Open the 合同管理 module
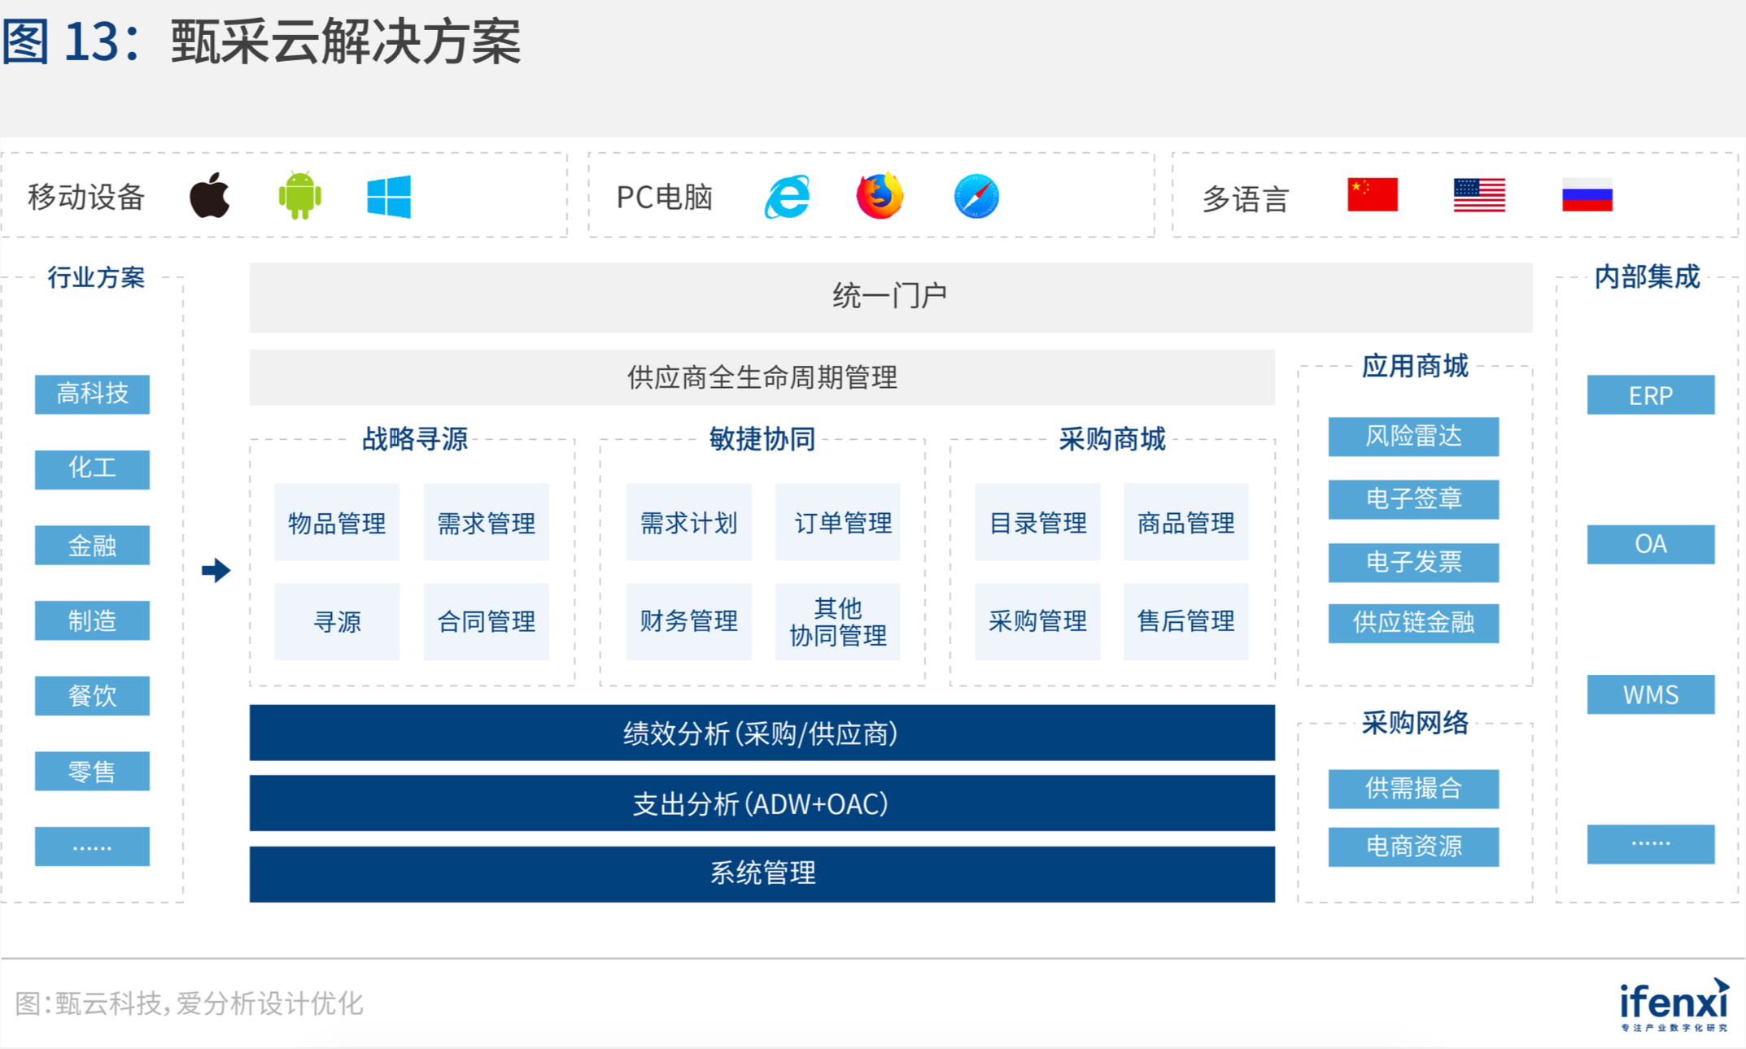Viewport: 1746px width, 1049px height. [486, 621]
